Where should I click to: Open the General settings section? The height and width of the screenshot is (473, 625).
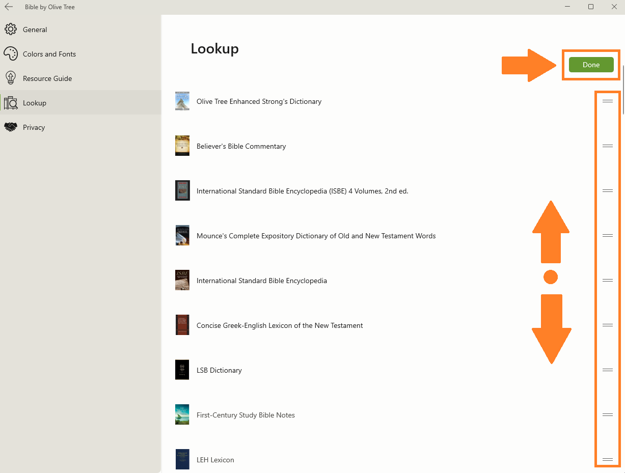click(x=80, y=30)
